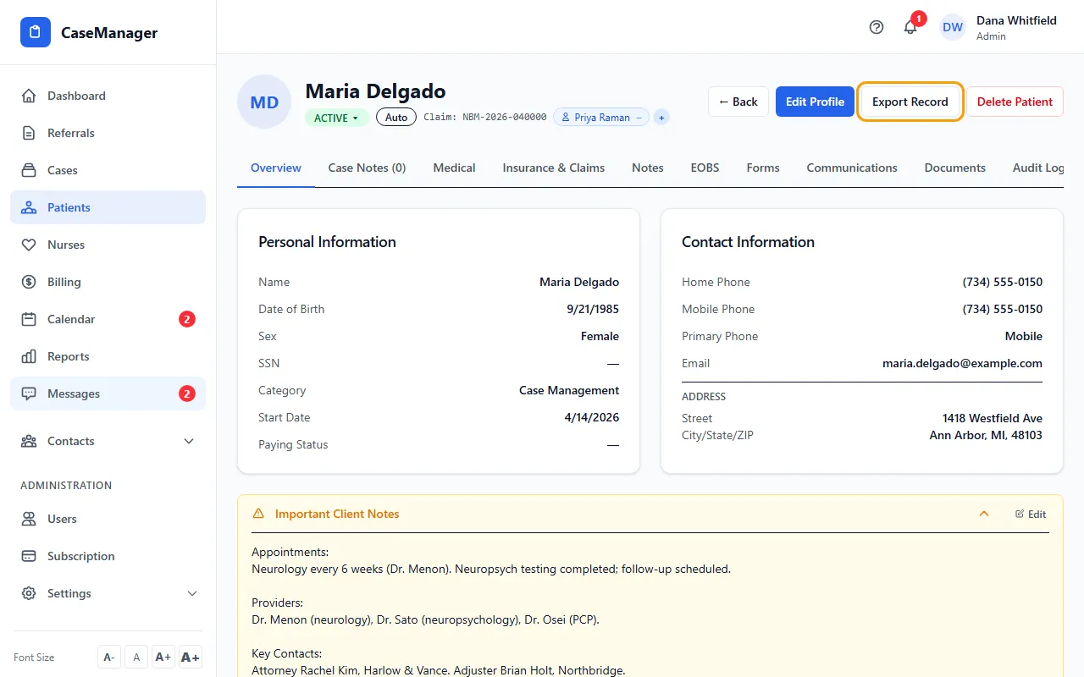Open the Insurance & Claims tab
The image size is (1084, 677).
[554, 168]
